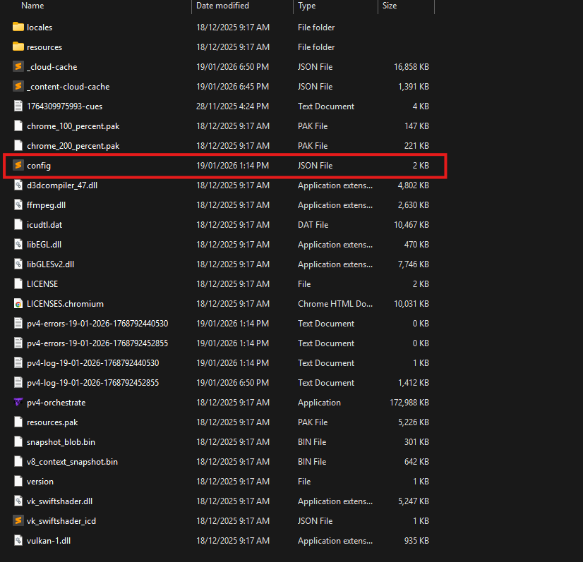Click the 19/01/2026 6:45 PM date

pos(232,87)
